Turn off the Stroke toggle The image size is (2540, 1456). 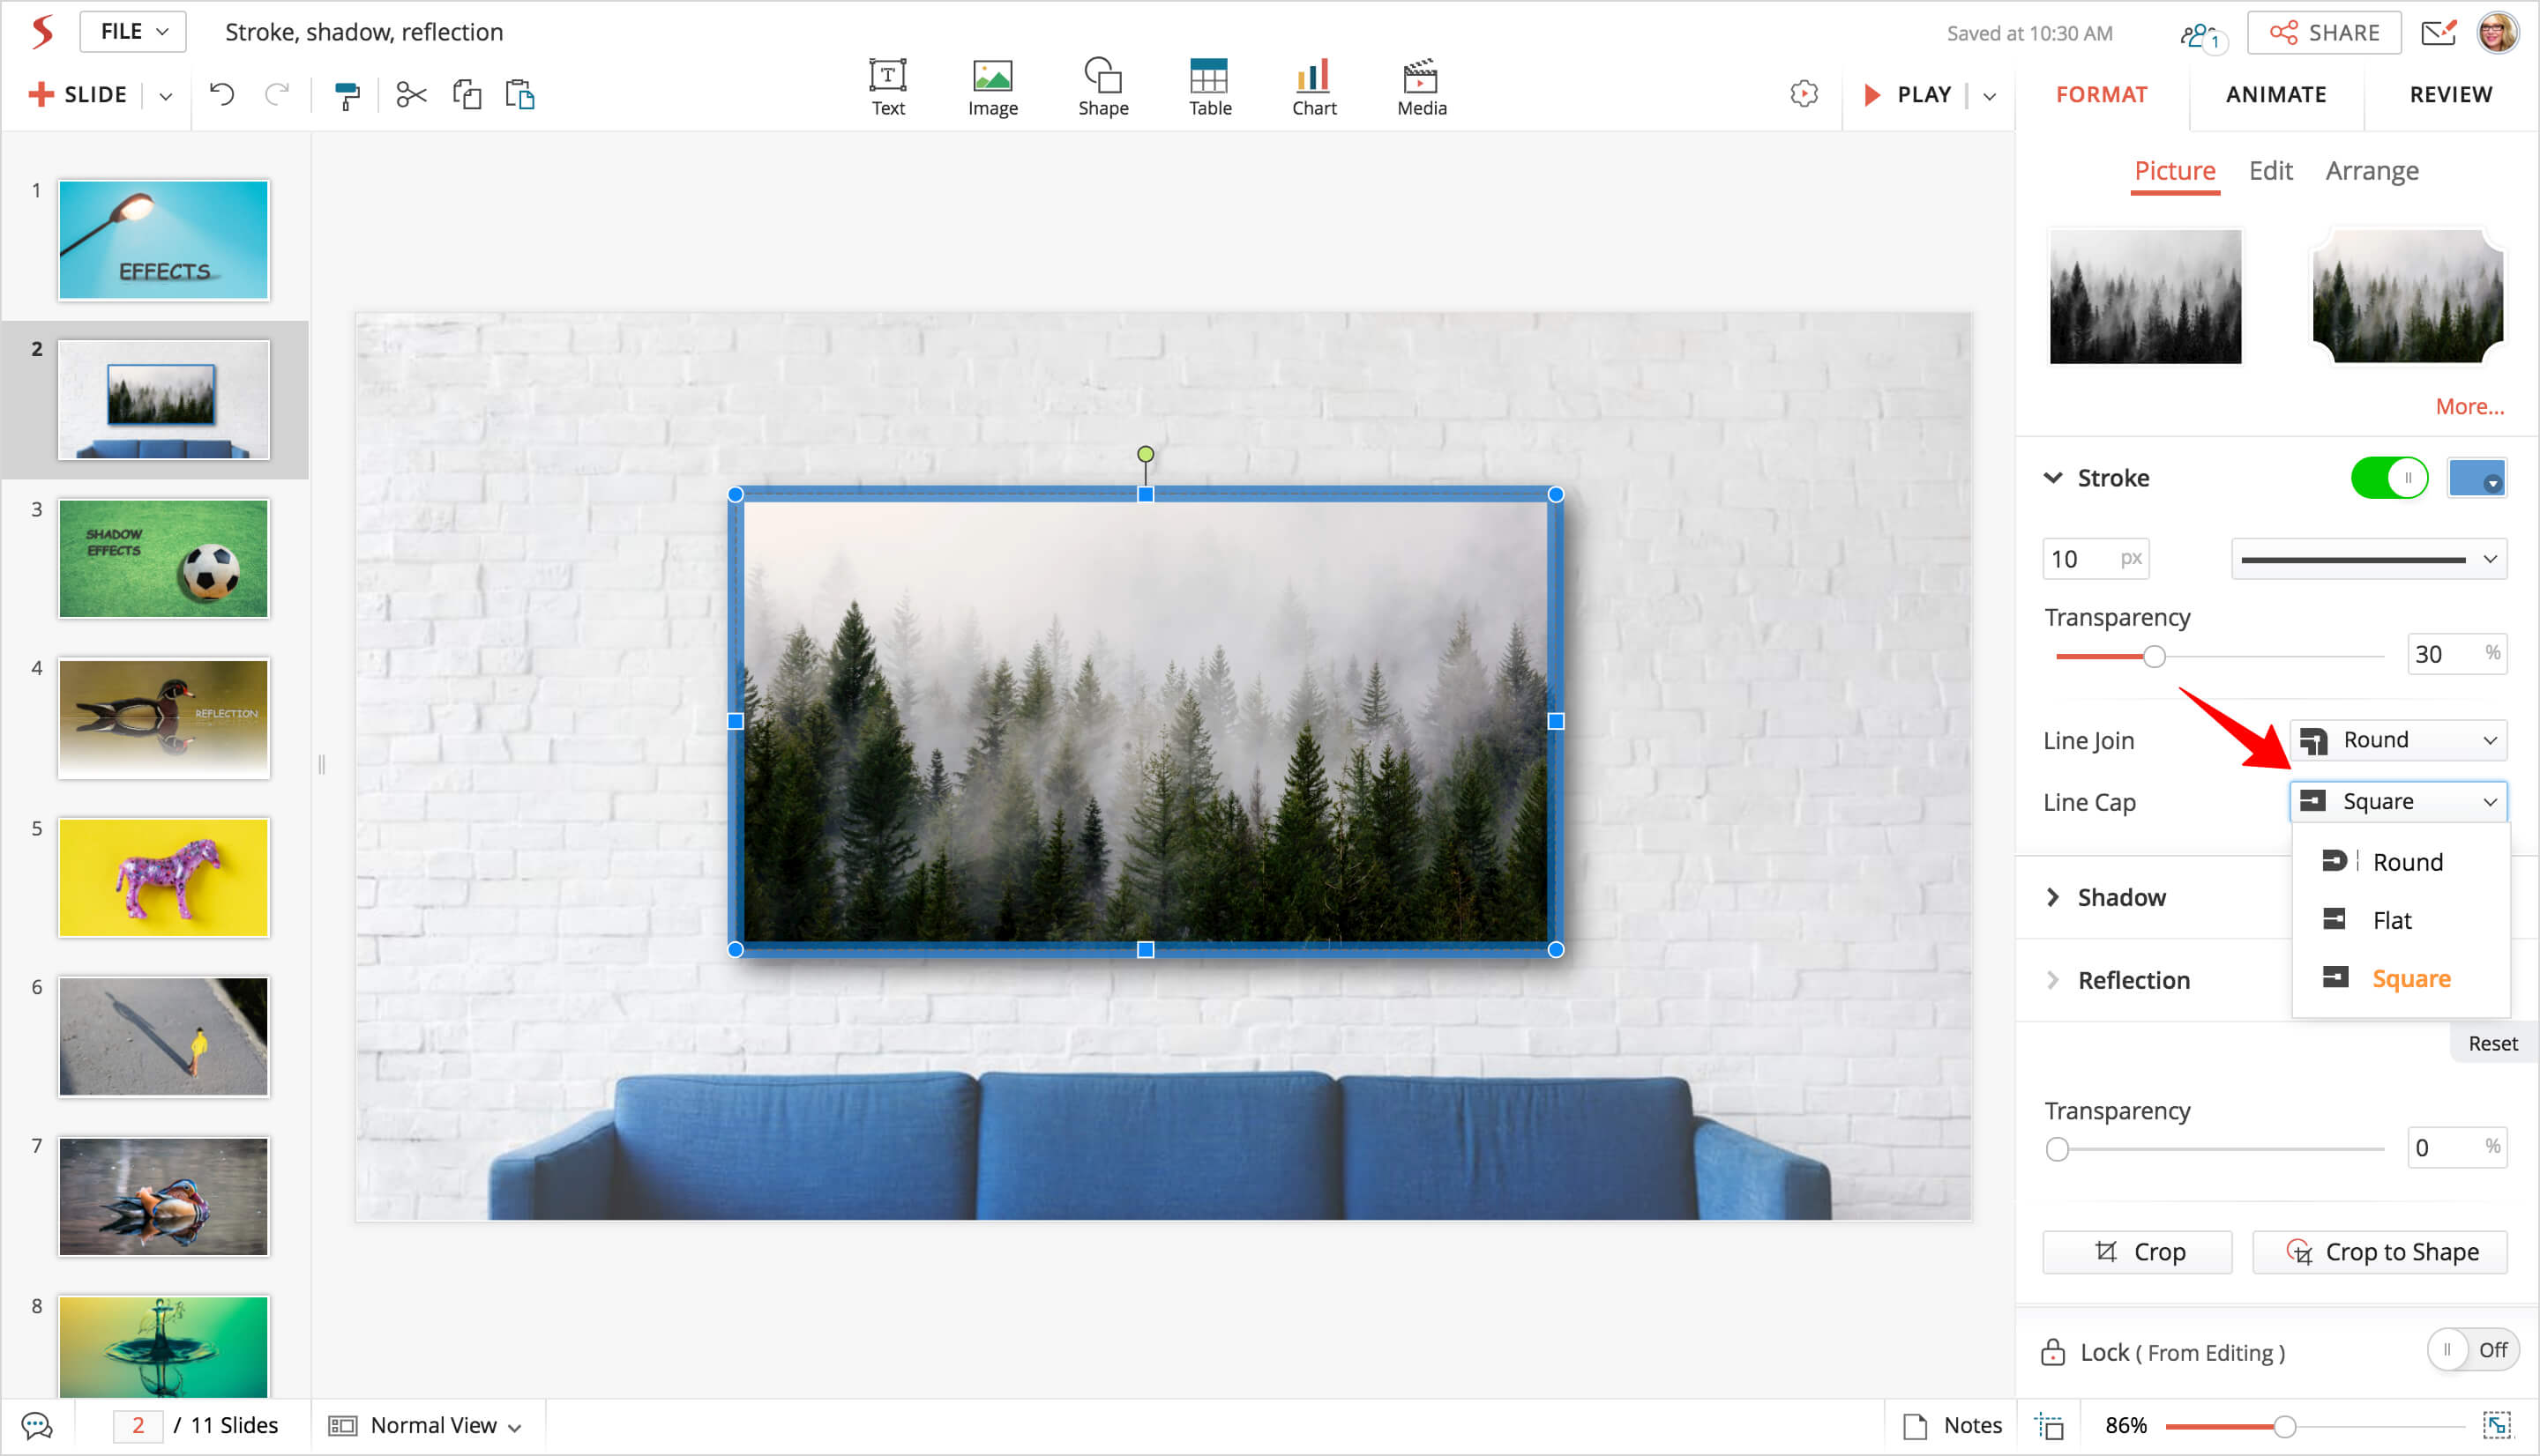(x=2388, y=478)
